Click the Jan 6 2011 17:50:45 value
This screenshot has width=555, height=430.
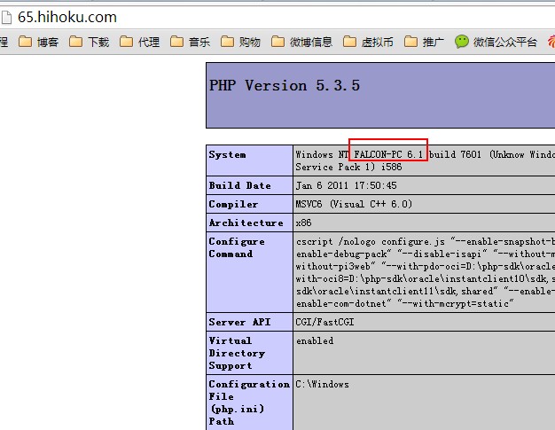tap(346, 185)
